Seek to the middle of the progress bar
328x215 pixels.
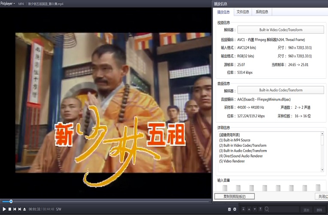pos(106,202)
